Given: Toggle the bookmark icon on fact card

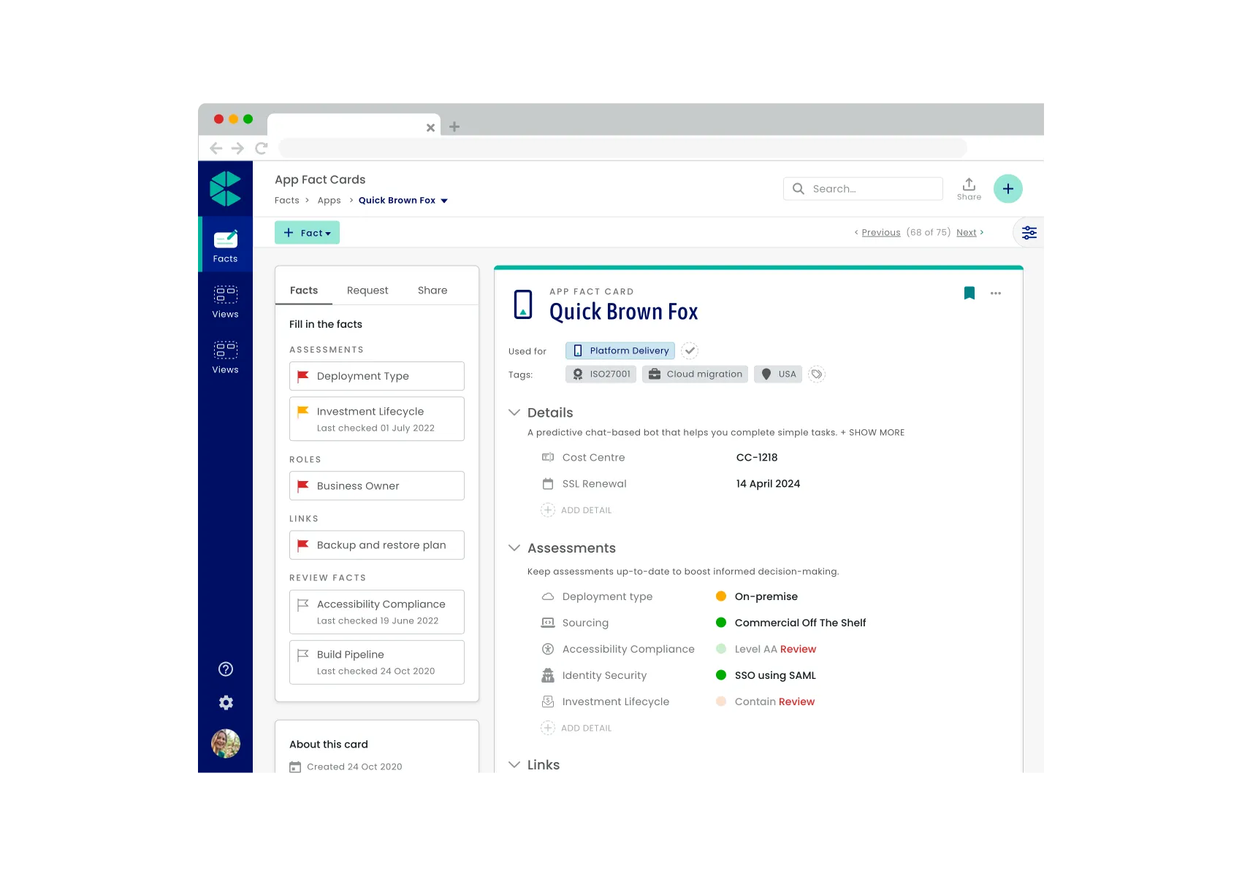Looking at the screenshot, I should coord(969,293).
